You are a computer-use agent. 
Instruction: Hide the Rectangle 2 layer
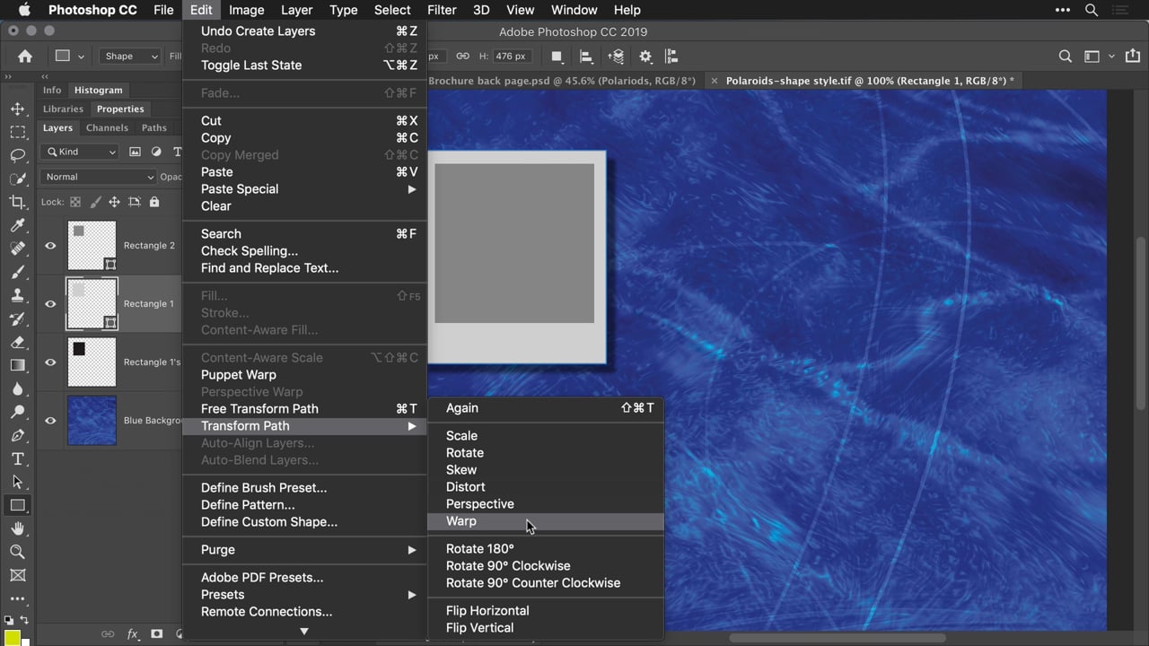coord(50,246)
